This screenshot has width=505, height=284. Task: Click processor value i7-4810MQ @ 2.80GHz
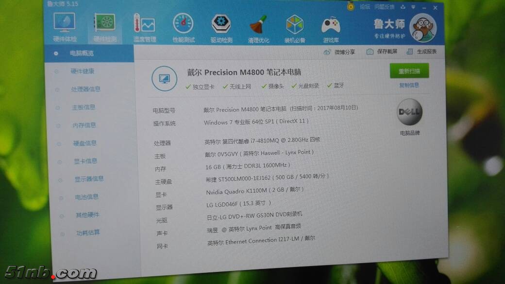(262, 141)
